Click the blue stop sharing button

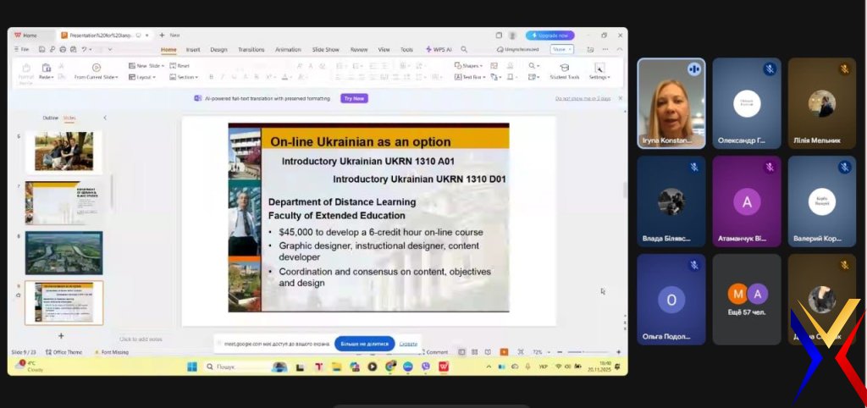click(364, 344)
